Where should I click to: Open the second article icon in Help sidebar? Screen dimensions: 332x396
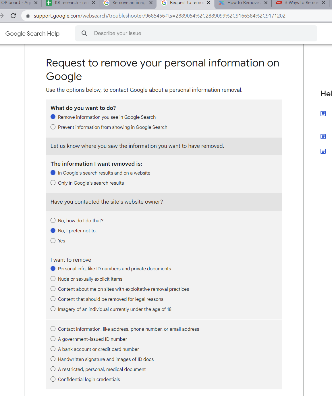323,137
